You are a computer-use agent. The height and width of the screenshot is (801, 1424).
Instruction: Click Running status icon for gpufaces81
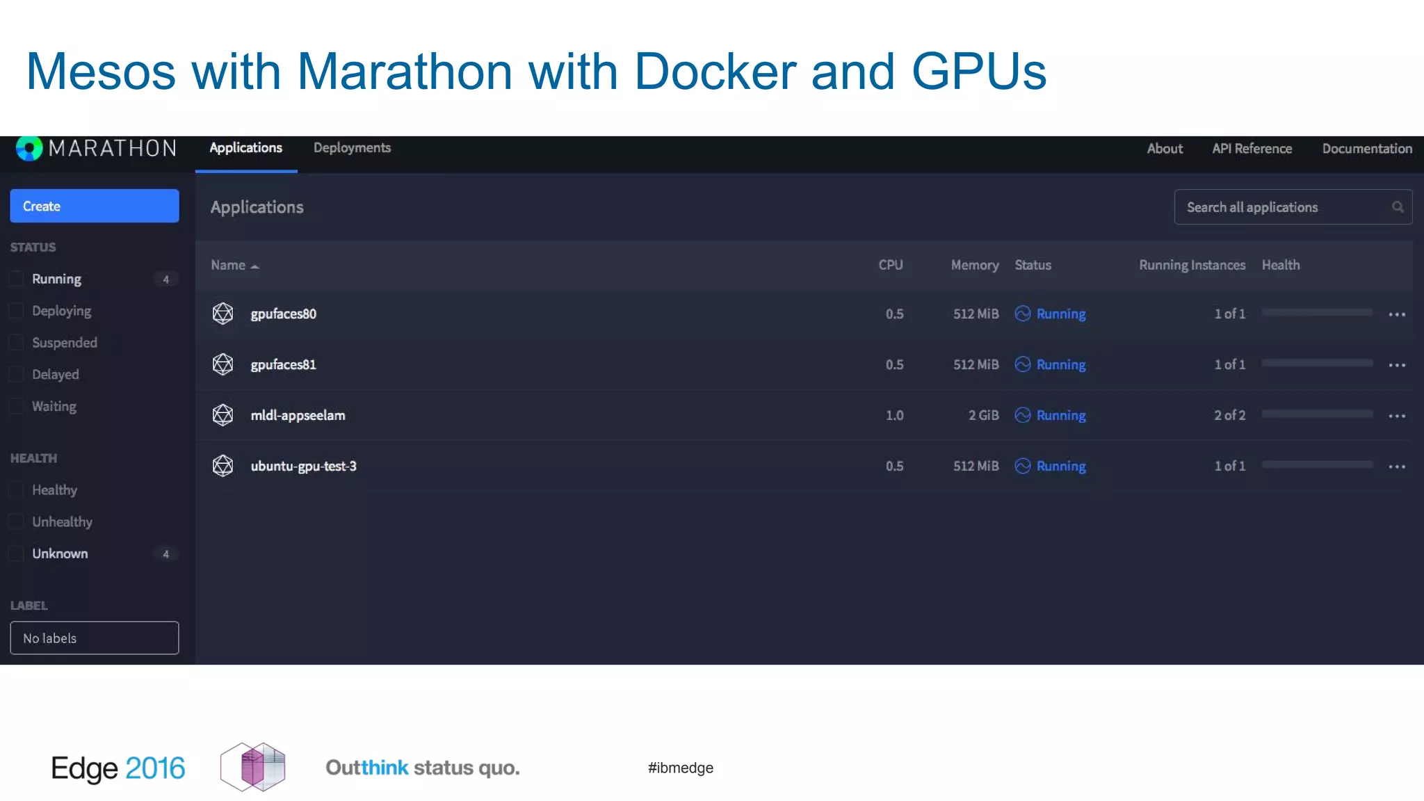tap(1023, 364)
